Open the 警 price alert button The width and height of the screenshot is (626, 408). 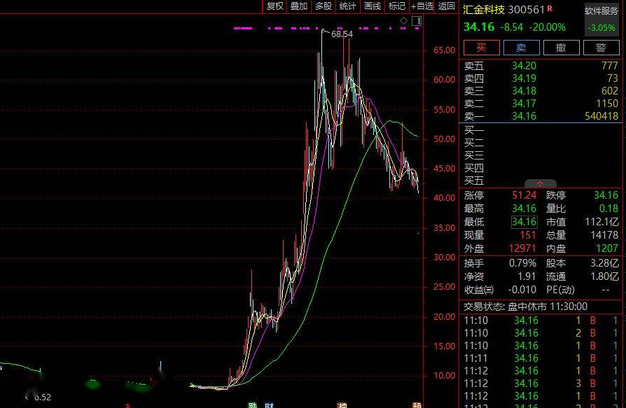[x=601, y=48]
